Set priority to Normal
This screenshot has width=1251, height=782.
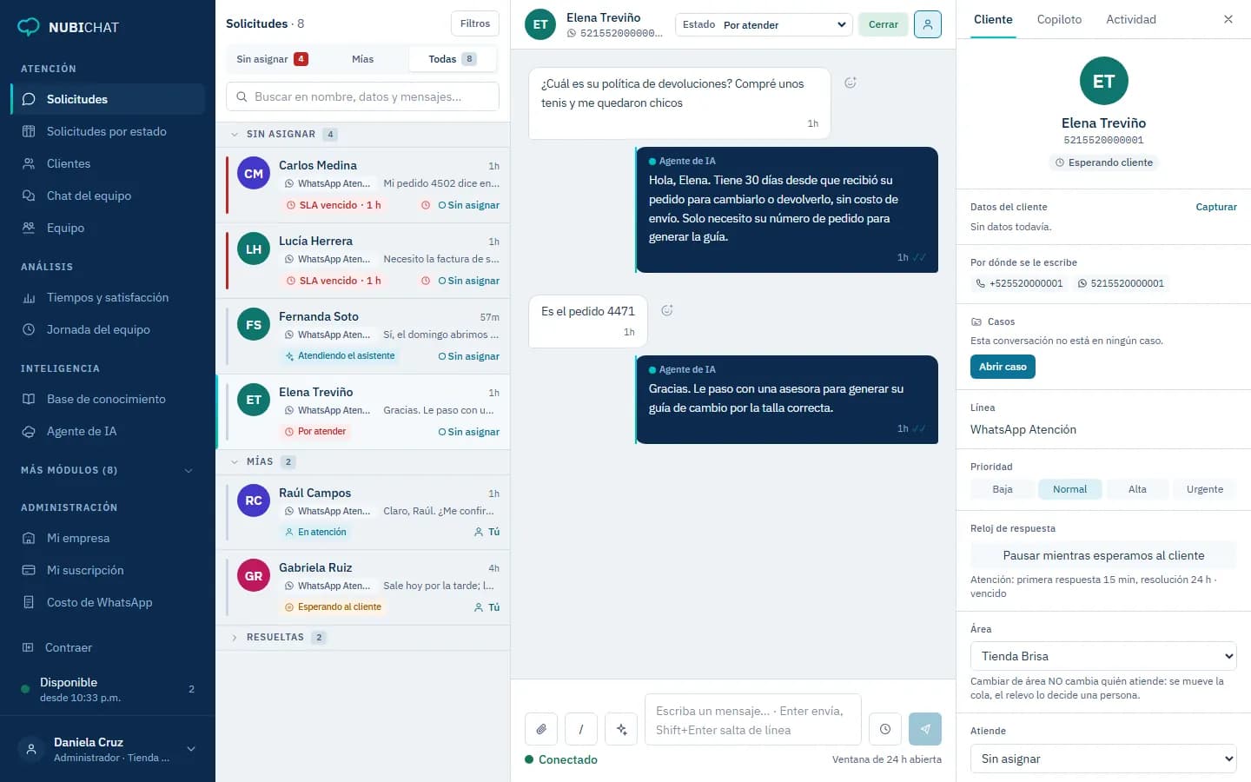(x=1069, y=489)
